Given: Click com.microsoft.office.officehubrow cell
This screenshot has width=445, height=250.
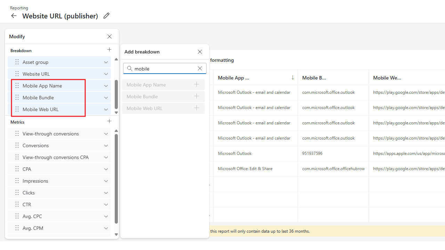Looking at the screenshot, I should click(x=333, y=169).
